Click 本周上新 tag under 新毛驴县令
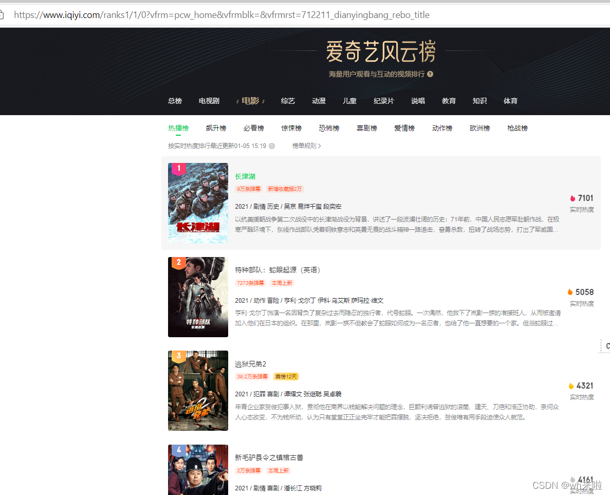The height and width of the screenshot is (495, 610). pos(279,470)
